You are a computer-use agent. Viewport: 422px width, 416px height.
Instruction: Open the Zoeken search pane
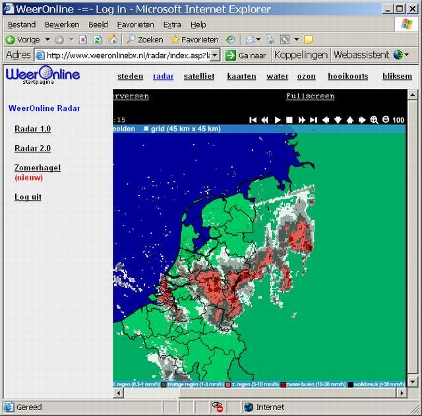coord(144,40)
